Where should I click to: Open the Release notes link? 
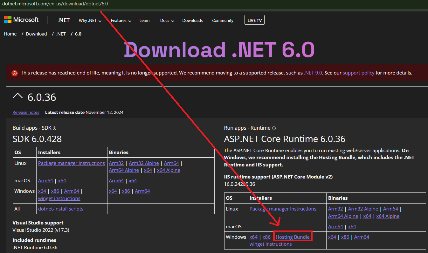click(26, 112)
